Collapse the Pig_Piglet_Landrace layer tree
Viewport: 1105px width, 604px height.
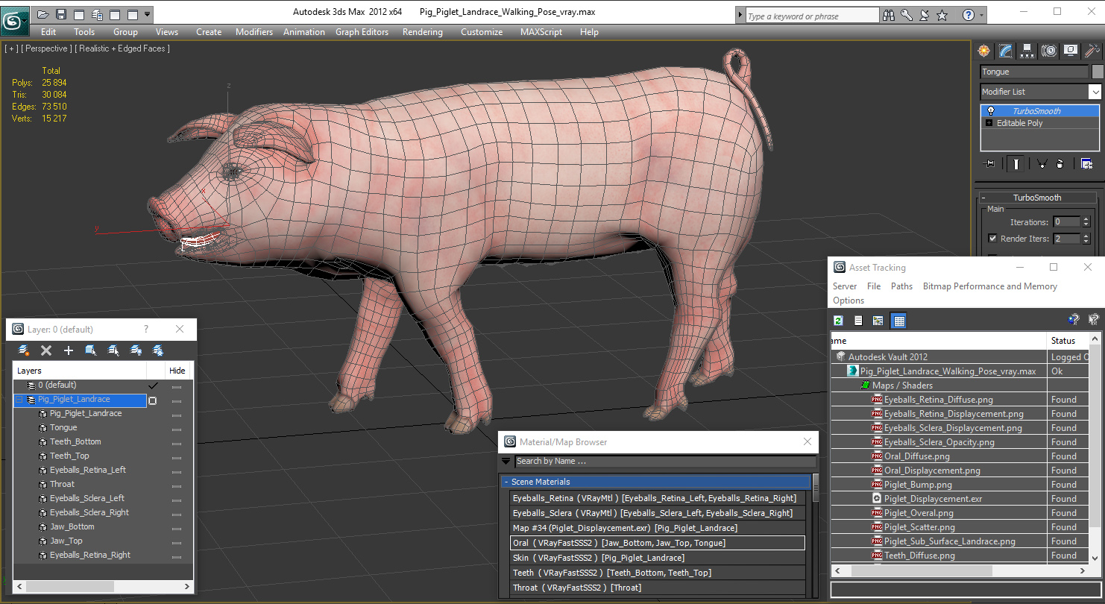point(19,400)
